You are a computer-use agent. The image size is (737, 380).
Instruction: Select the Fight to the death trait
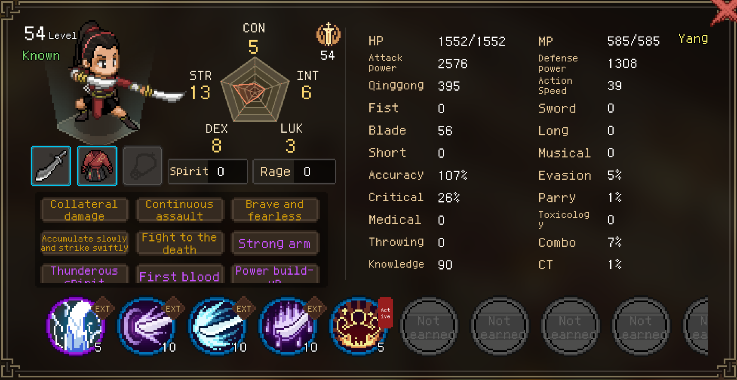180,243
